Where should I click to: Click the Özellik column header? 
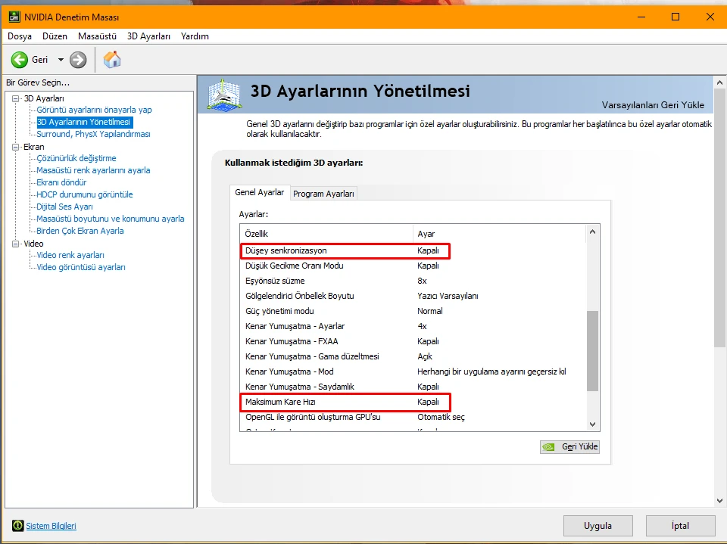[x=326, y=234]
